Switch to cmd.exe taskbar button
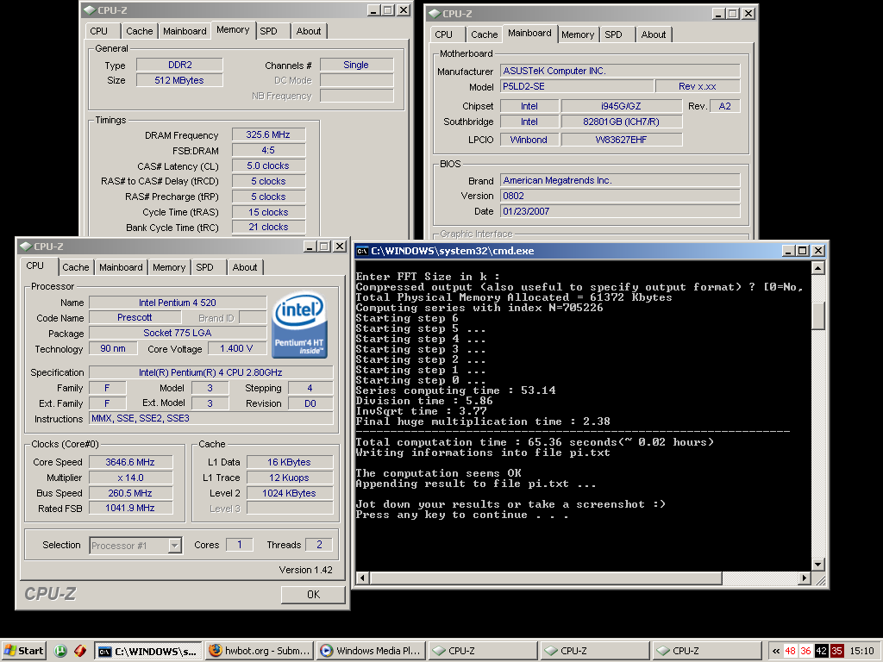Image resolution: width=883 pixels, height=662 pixels. point(147,652)
